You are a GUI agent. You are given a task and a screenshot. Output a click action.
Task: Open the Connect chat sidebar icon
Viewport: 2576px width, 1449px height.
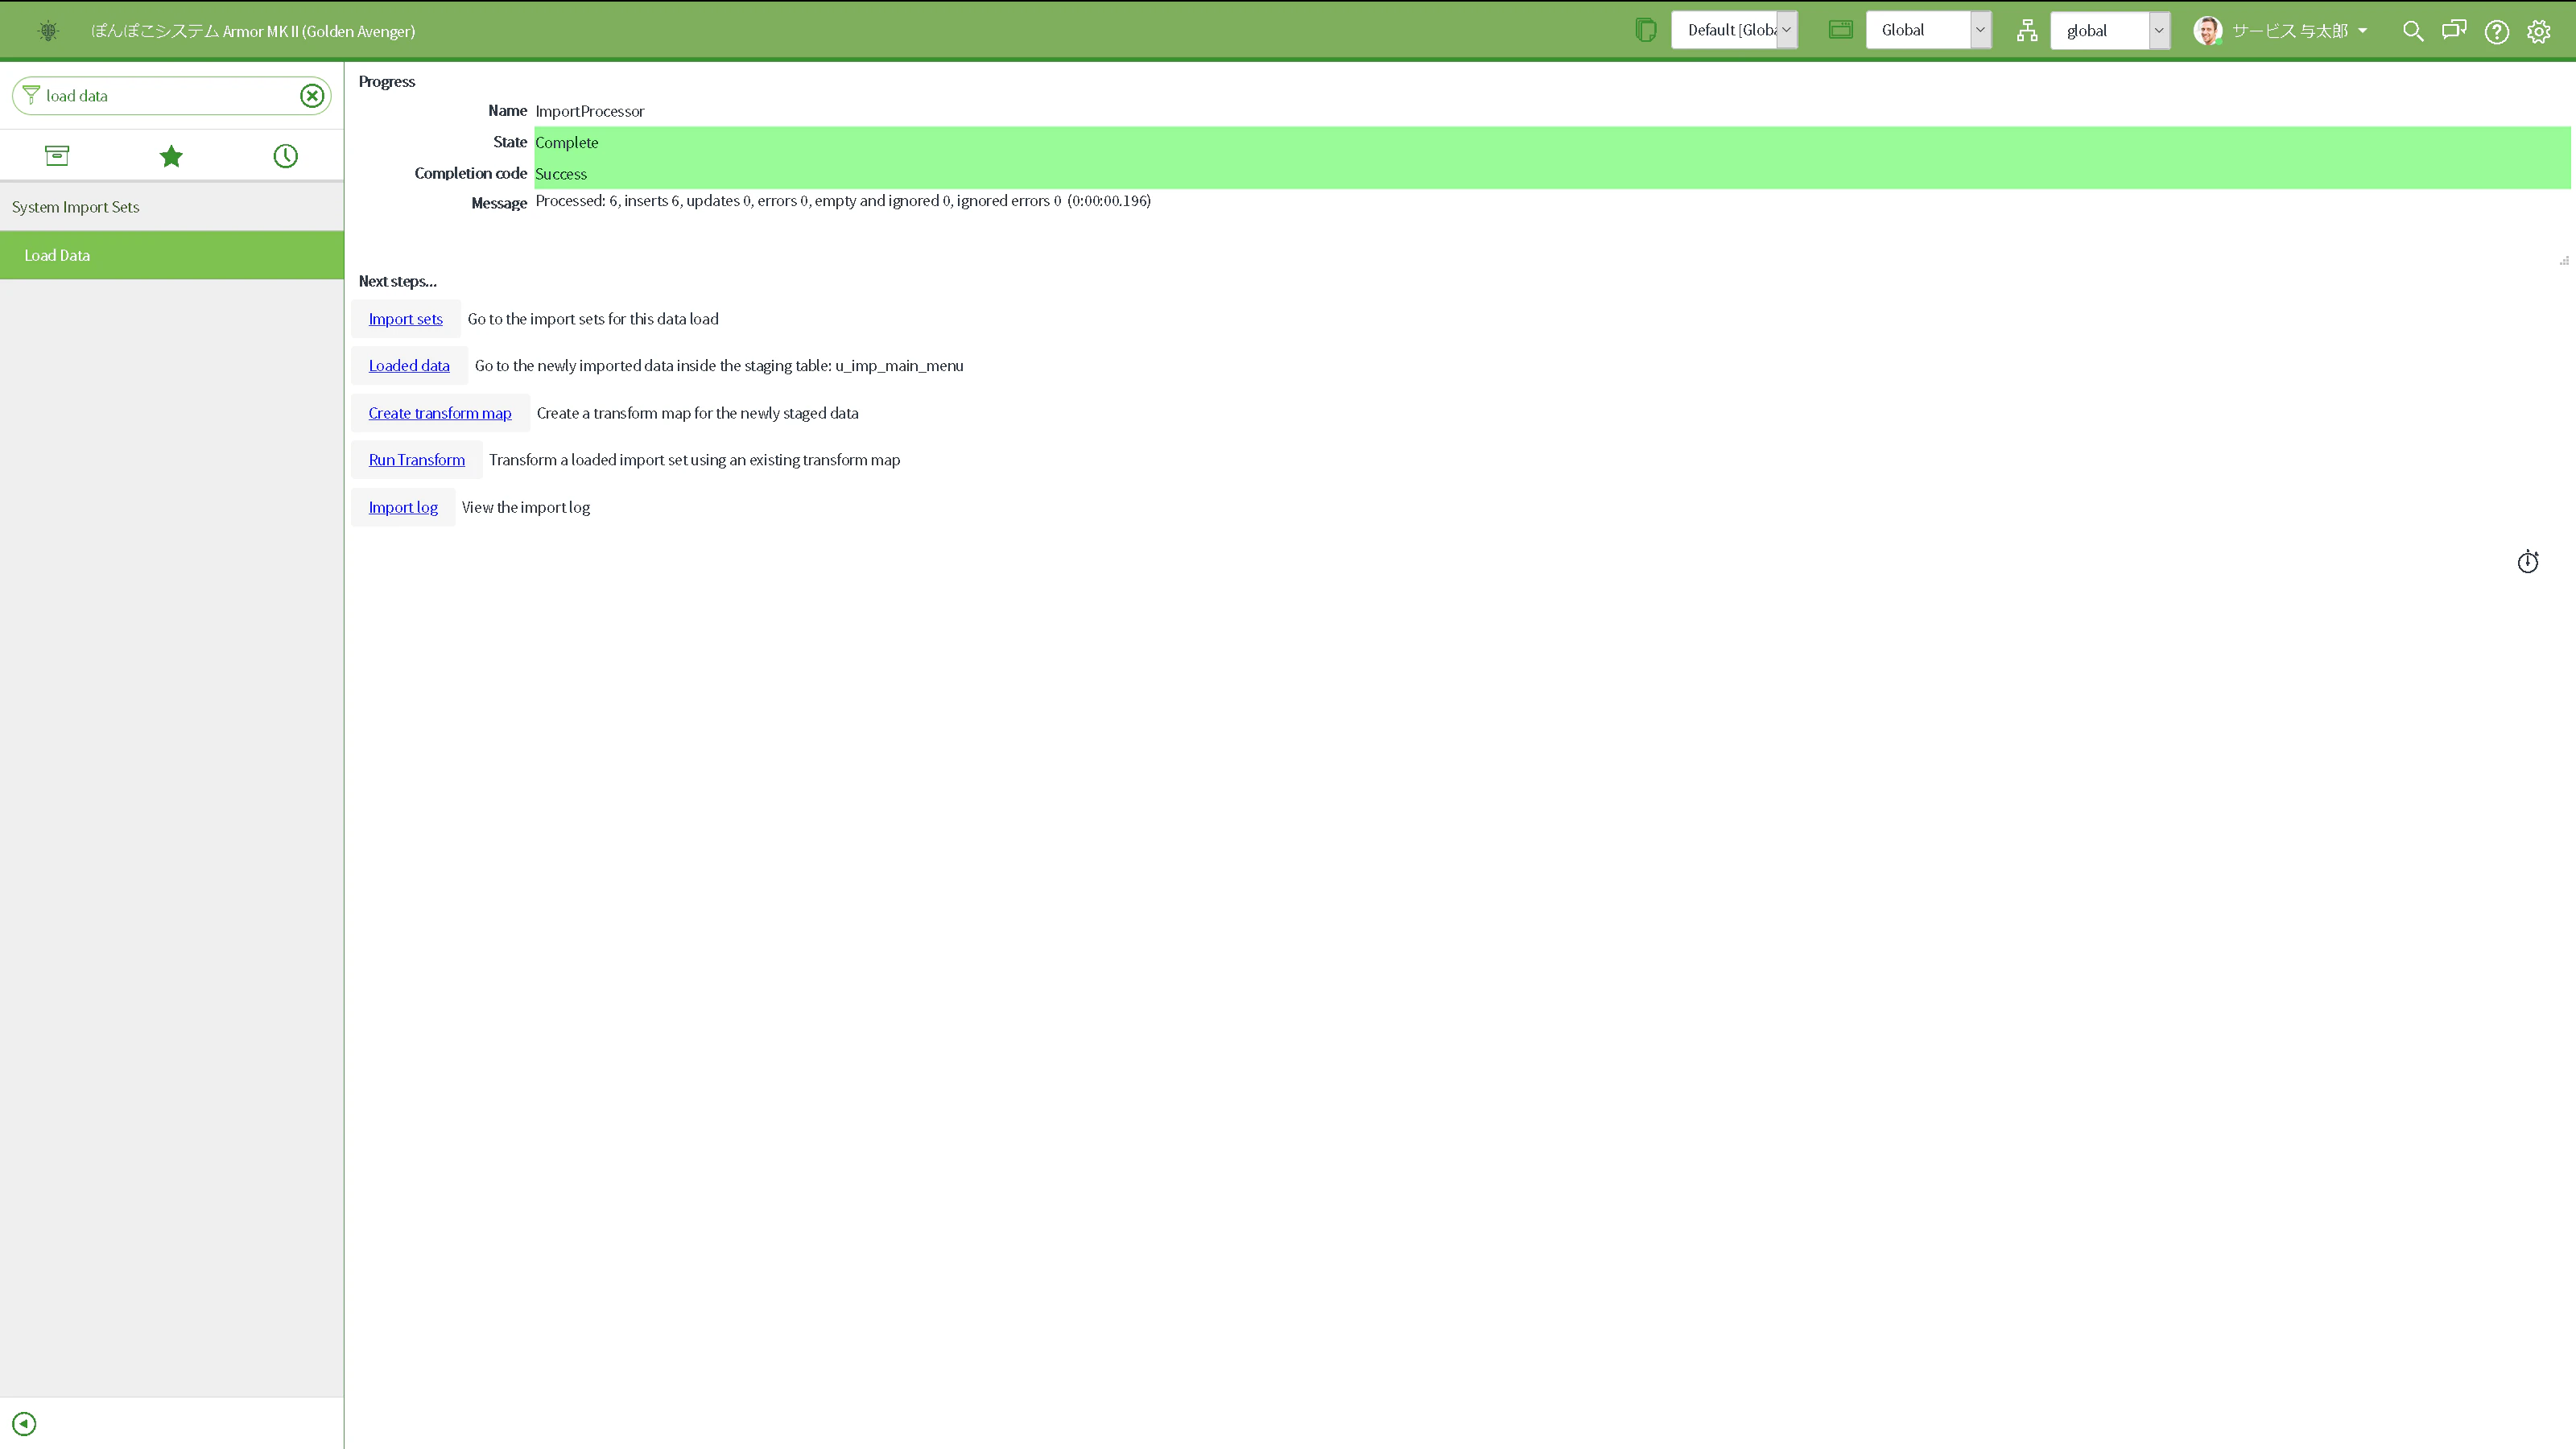point(2454,30)
